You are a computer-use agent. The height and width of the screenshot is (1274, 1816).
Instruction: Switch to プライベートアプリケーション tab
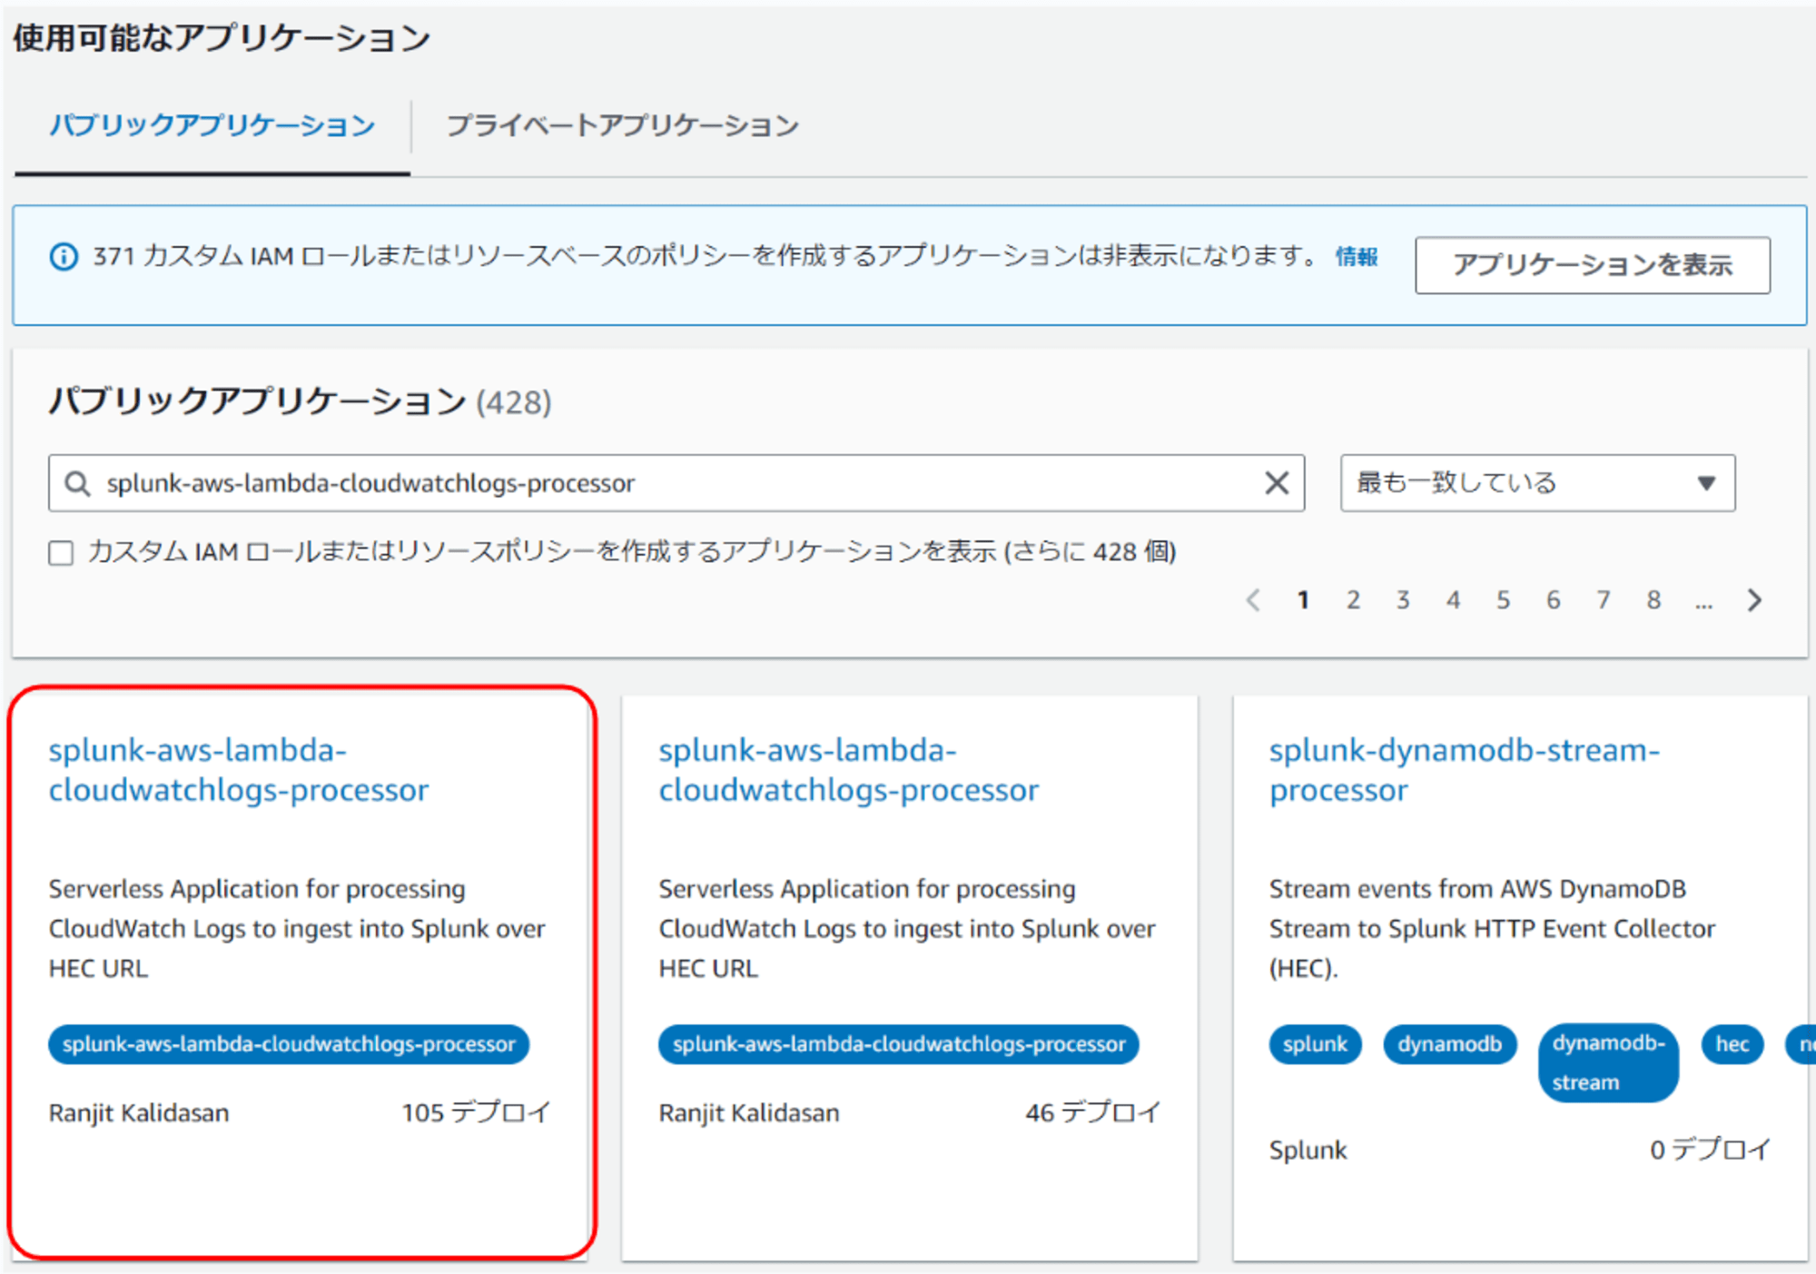[622, 125]
